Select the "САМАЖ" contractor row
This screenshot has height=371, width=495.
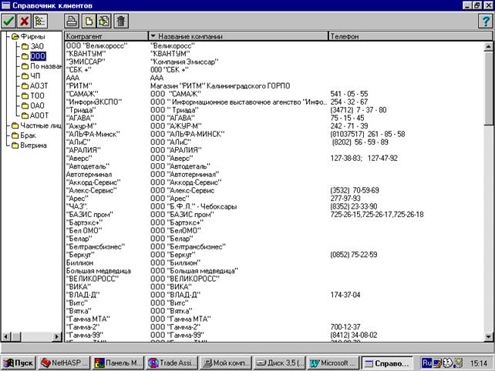coord(82,94)
